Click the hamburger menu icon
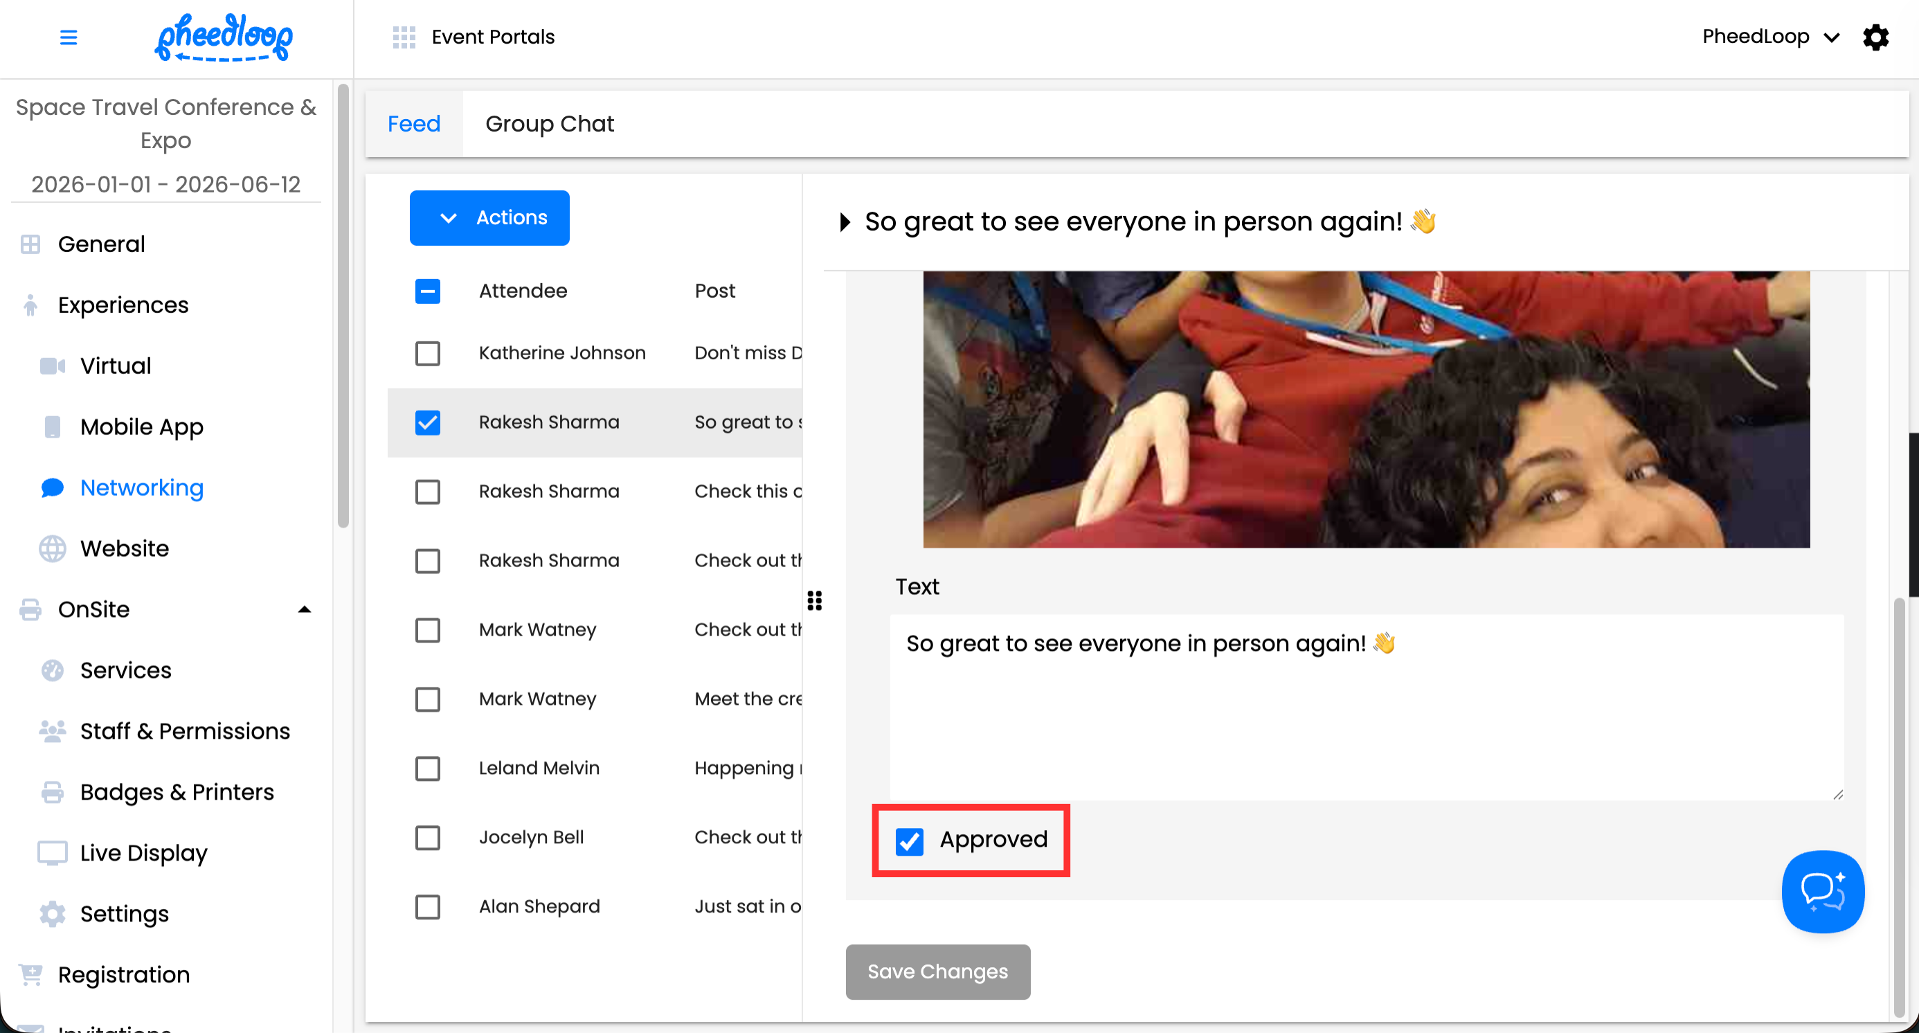Image resolution: width=1919 pixels, height=1033 pixels. (68, 37)
